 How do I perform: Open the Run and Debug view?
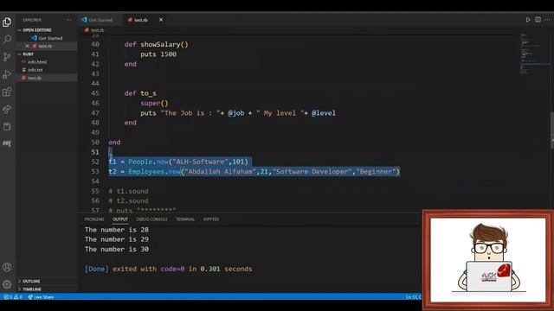click(7, 74)
